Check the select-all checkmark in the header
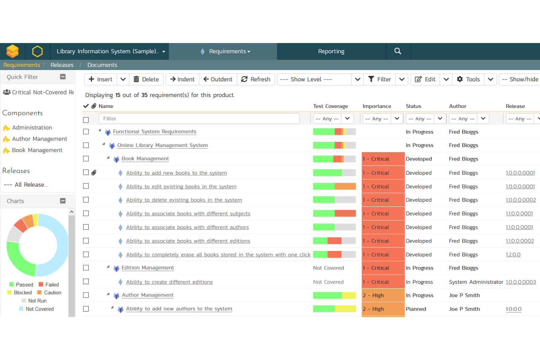The width and height of the screenshot is (540, 360). point(86,106)
